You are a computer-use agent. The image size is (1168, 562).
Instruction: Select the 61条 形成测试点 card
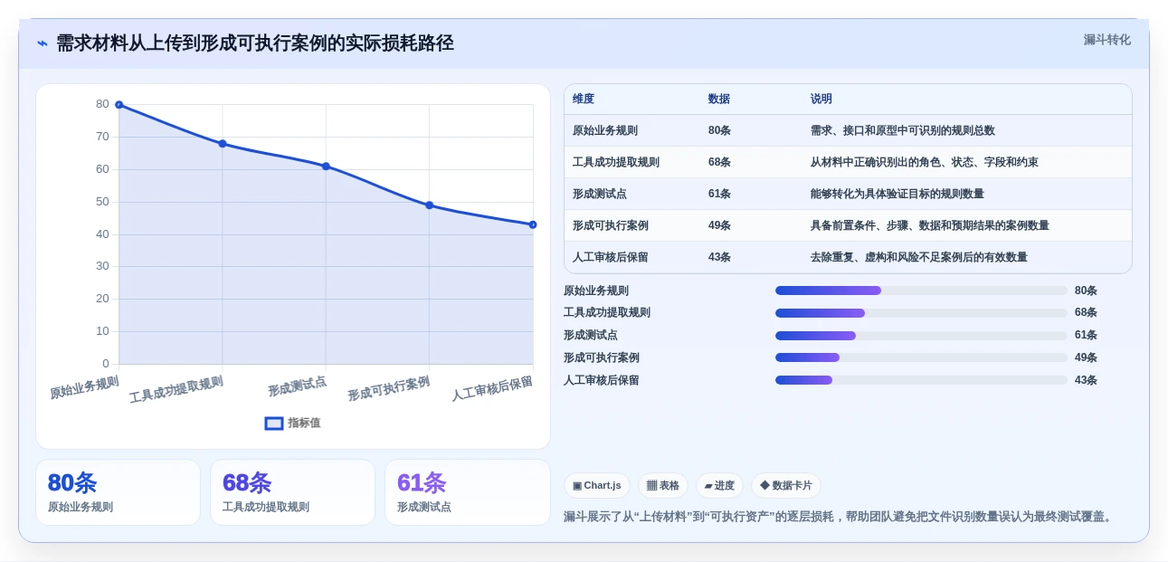tap(467, 492)
